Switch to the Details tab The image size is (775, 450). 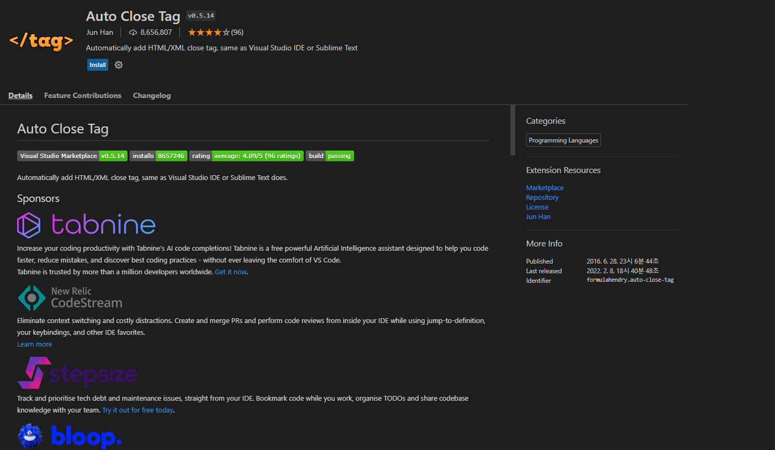pos(20,95)
